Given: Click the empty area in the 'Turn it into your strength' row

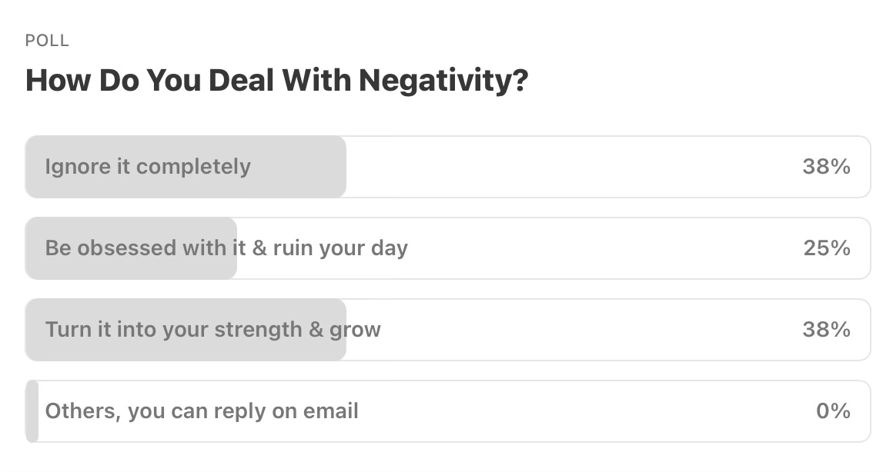Looking at the screenshot, I should [585, 330].
